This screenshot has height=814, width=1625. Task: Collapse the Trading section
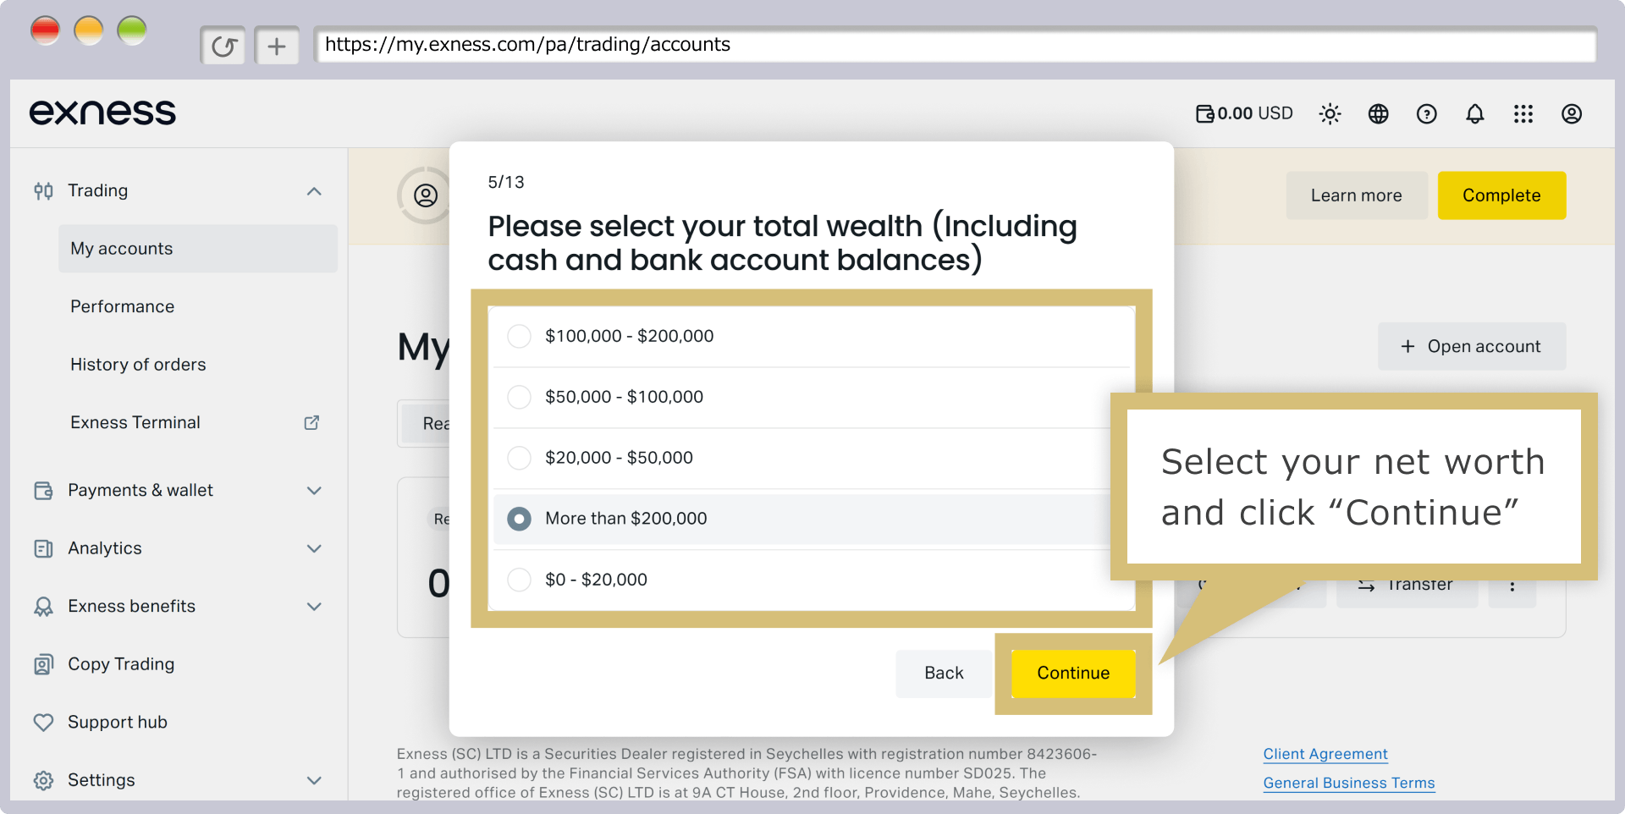point(314,191)
